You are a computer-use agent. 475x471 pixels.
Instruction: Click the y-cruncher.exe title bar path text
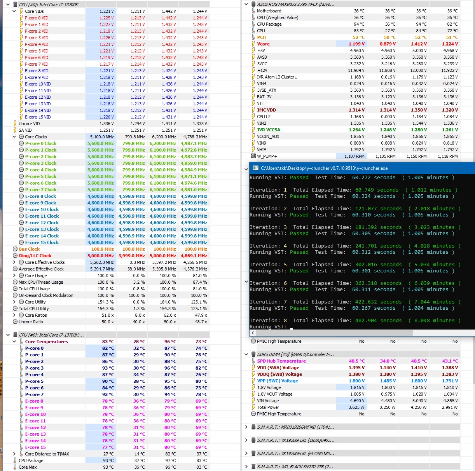(324, 168)
